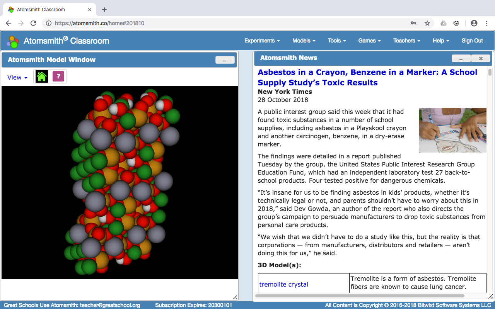Click the saved password key icon
Image resolution: width=495 pixels, height=309 pixels.
(x=413, y=23)
